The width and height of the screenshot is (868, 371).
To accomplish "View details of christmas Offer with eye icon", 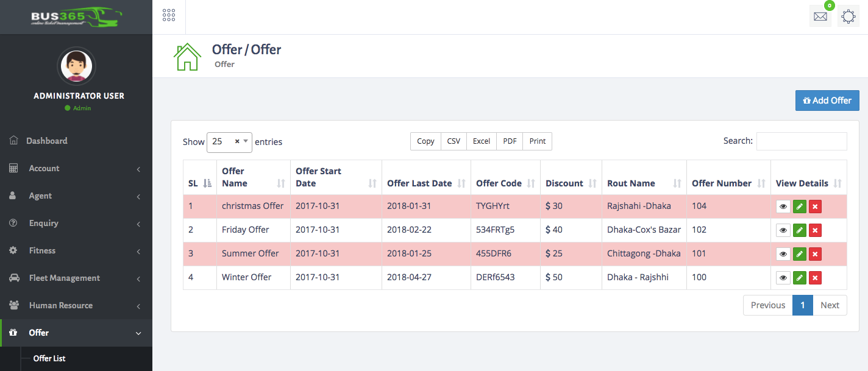I will (783, 206).
